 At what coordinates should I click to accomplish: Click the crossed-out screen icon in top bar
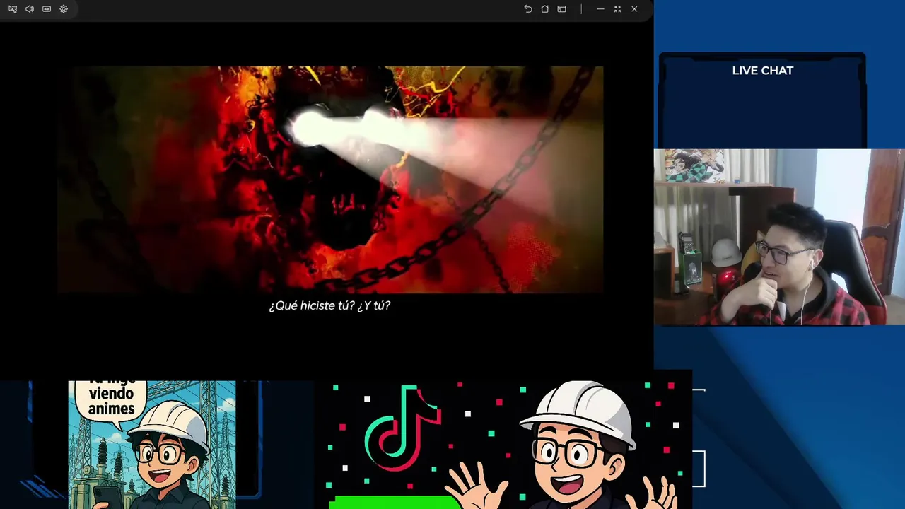(13, 9)
